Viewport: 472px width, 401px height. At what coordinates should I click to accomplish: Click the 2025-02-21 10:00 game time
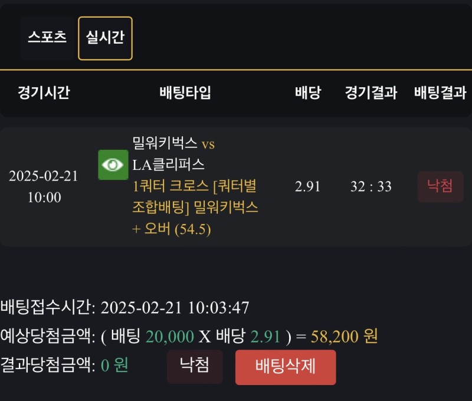44,187
